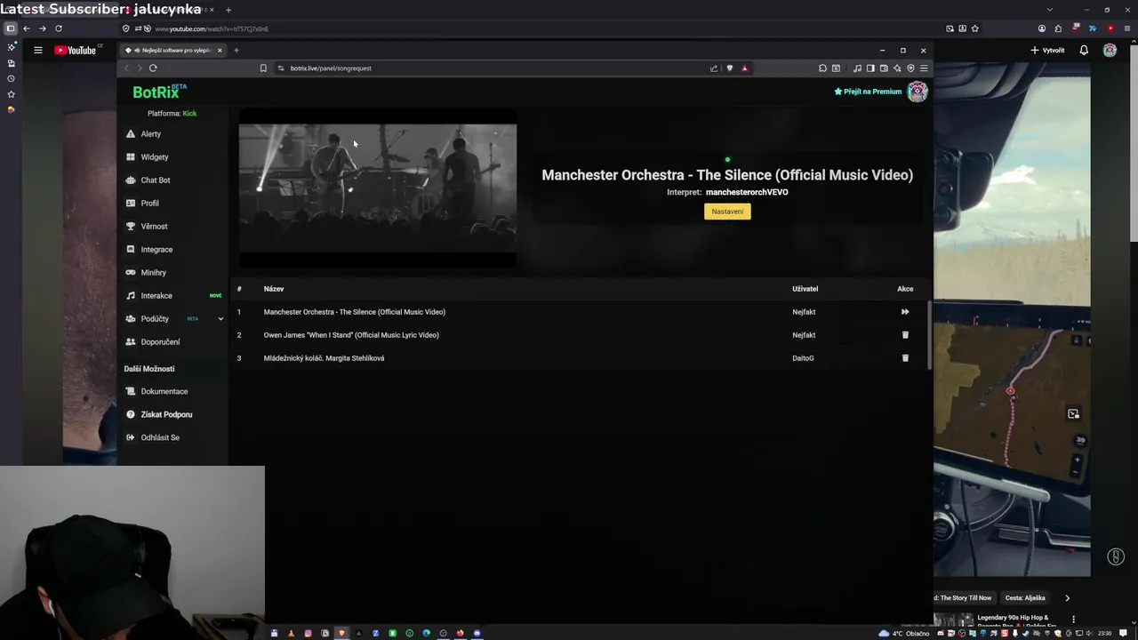Open the Brave hamburger menu
Viewport: 1138px width, 640px height.
[924, 68]
